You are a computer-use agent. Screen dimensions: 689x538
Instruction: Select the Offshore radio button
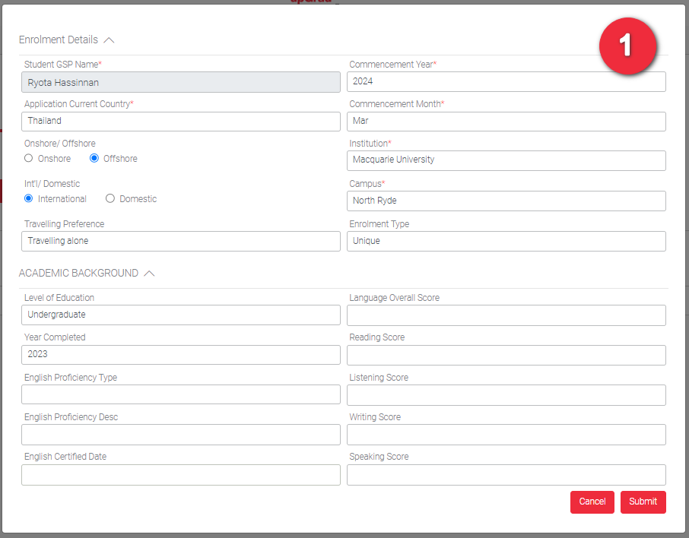tap(94, 159)
